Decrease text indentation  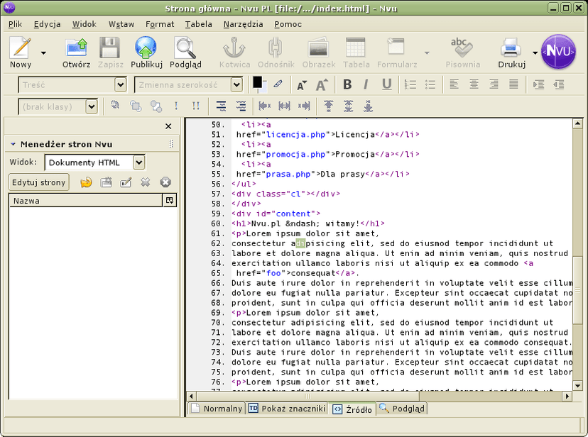559,84
